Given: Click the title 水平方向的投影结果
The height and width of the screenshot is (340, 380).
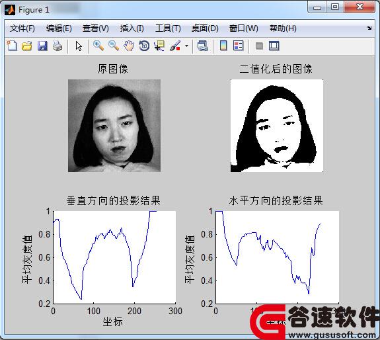Looking at the screenshot, I should pyautogui.click(x=276, y=200).
